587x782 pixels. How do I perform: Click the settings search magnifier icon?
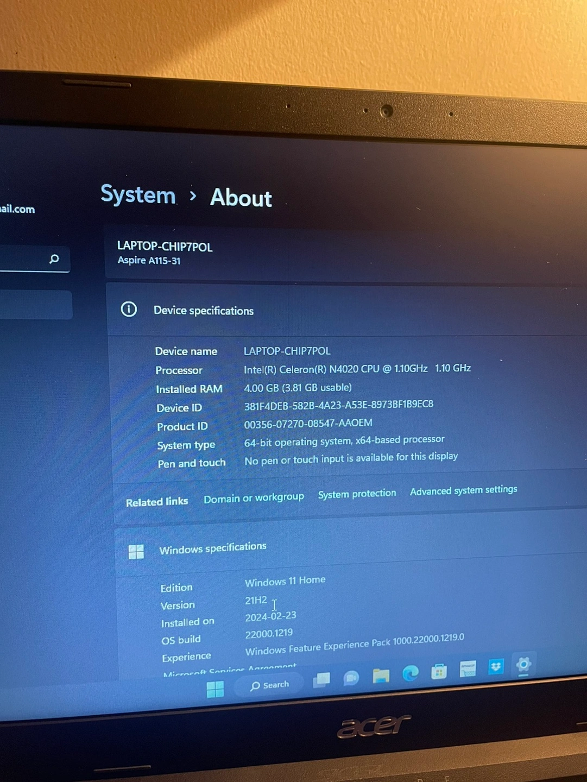coord(54,259)
